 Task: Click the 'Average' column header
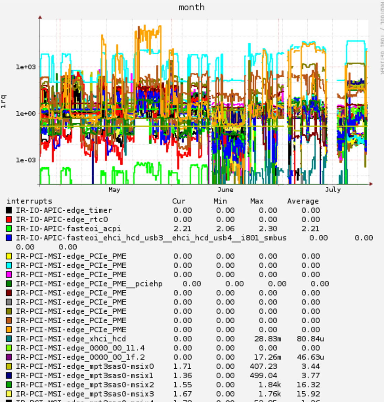[x=303, y=201]
